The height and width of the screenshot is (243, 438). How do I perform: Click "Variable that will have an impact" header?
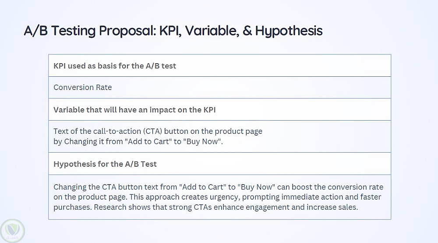click(134, 110)
